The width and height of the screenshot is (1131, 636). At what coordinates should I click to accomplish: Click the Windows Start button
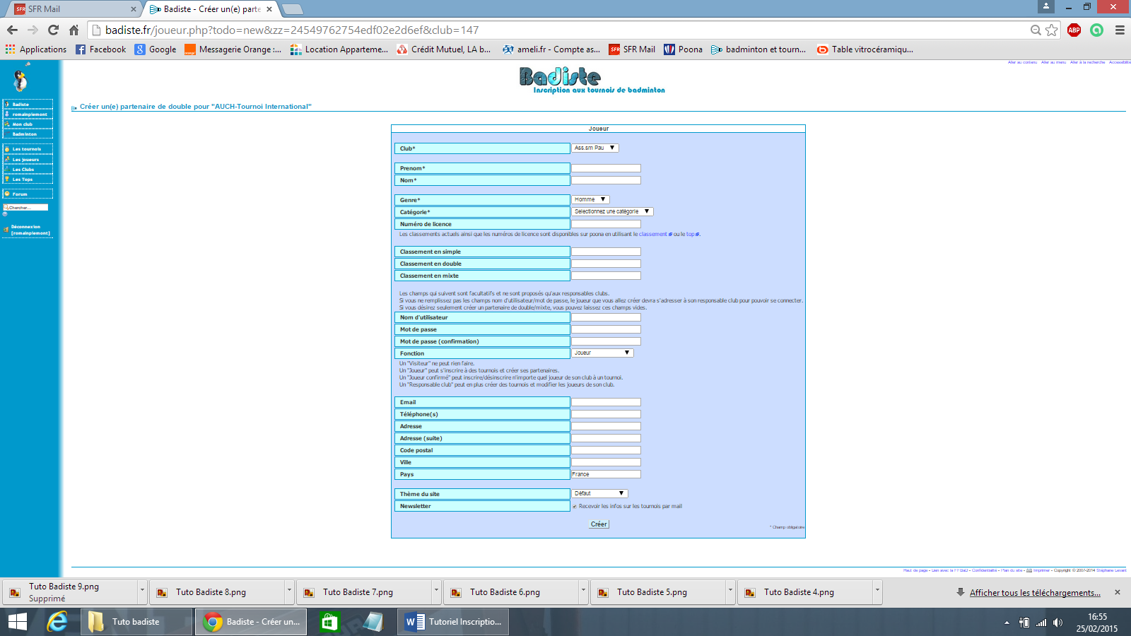click(x=18, y=622)
